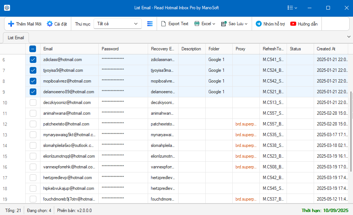The height and width of the screenshot is (215, 353).
Task: Click the Thêm Mail Mới button label
Action: tap(29, 24)
